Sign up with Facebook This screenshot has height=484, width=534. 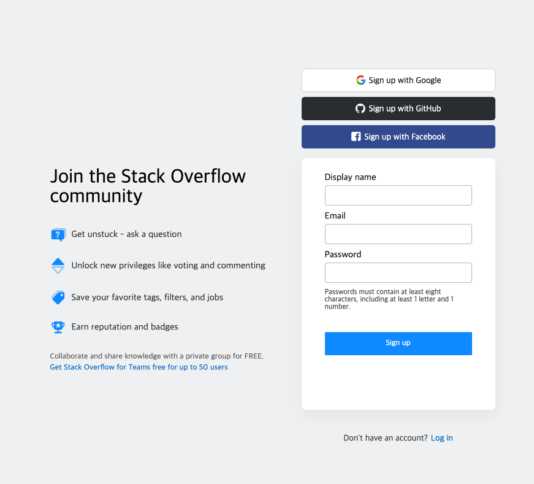[x=398, y=136]
